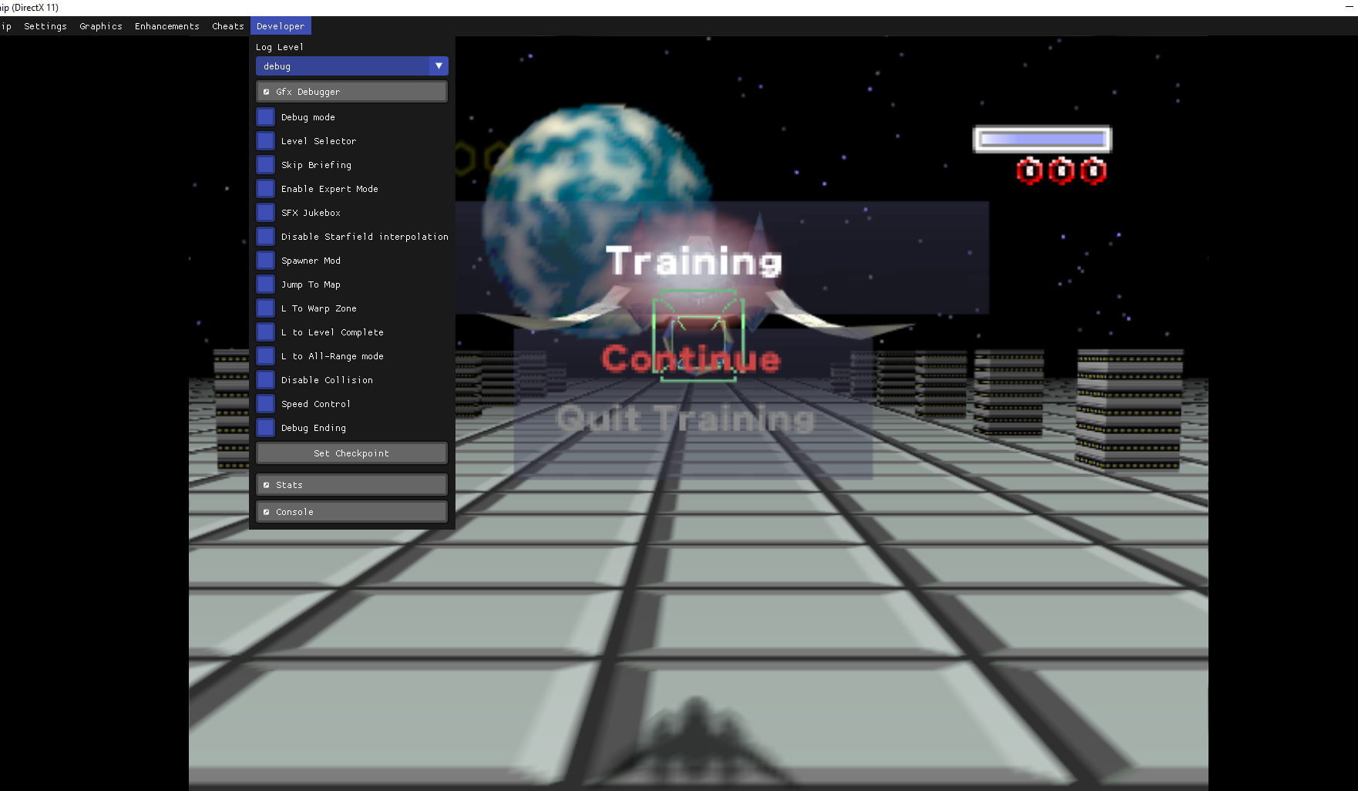Open the Stats window

pos(351,485)
